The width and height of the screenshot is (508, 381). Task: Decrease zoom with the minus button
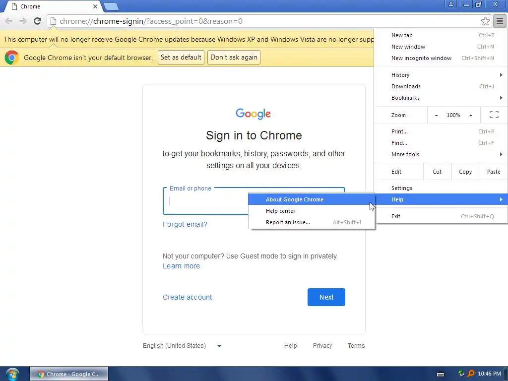click(436, 115)
